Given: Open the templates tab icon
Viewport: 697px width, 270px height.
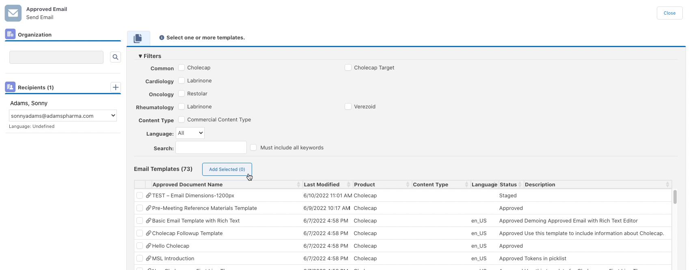Looking at the screenshot, I should point(138,38).
